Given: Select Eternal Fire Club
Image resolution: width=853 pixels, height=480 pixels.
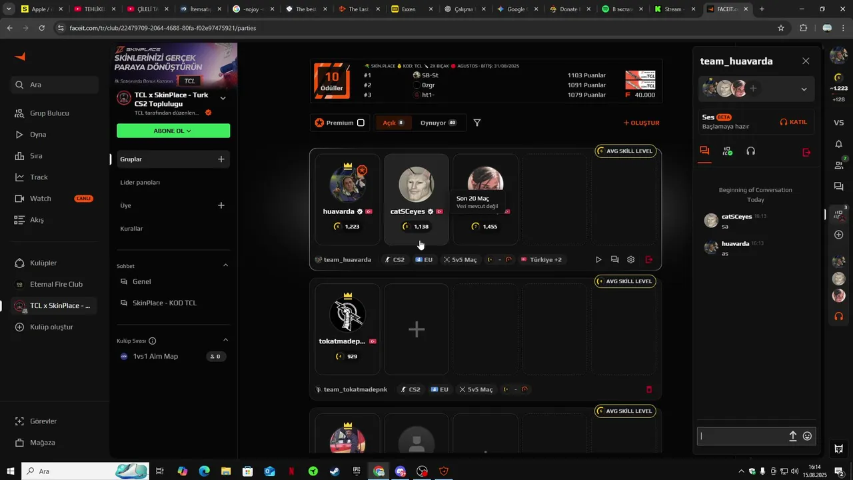Looking at the screenshot, I should tap(56, 284).
